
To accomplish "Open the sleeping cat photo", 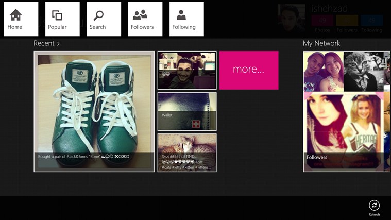I will (x=187, y=153).
